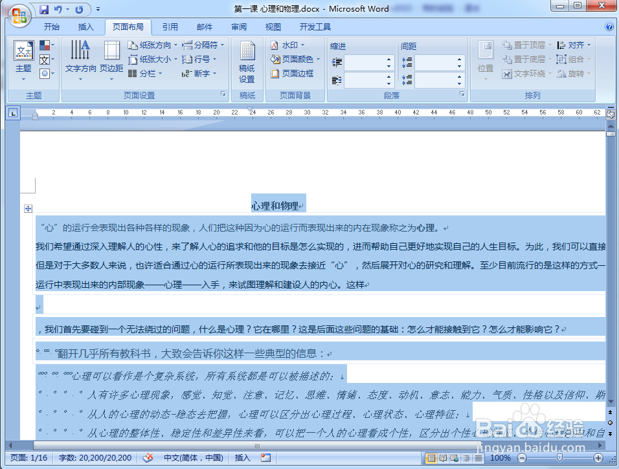This screenshot has height=469, width=619.
Task: Toggle 插入/改写 mode in the status bar
Action: pos(241,458)
